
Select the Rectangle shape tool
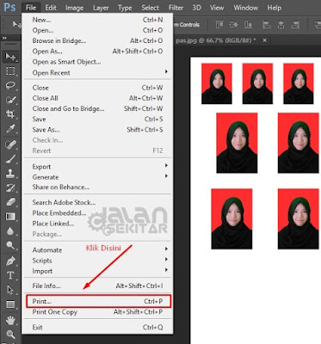(x=10, y=304)
